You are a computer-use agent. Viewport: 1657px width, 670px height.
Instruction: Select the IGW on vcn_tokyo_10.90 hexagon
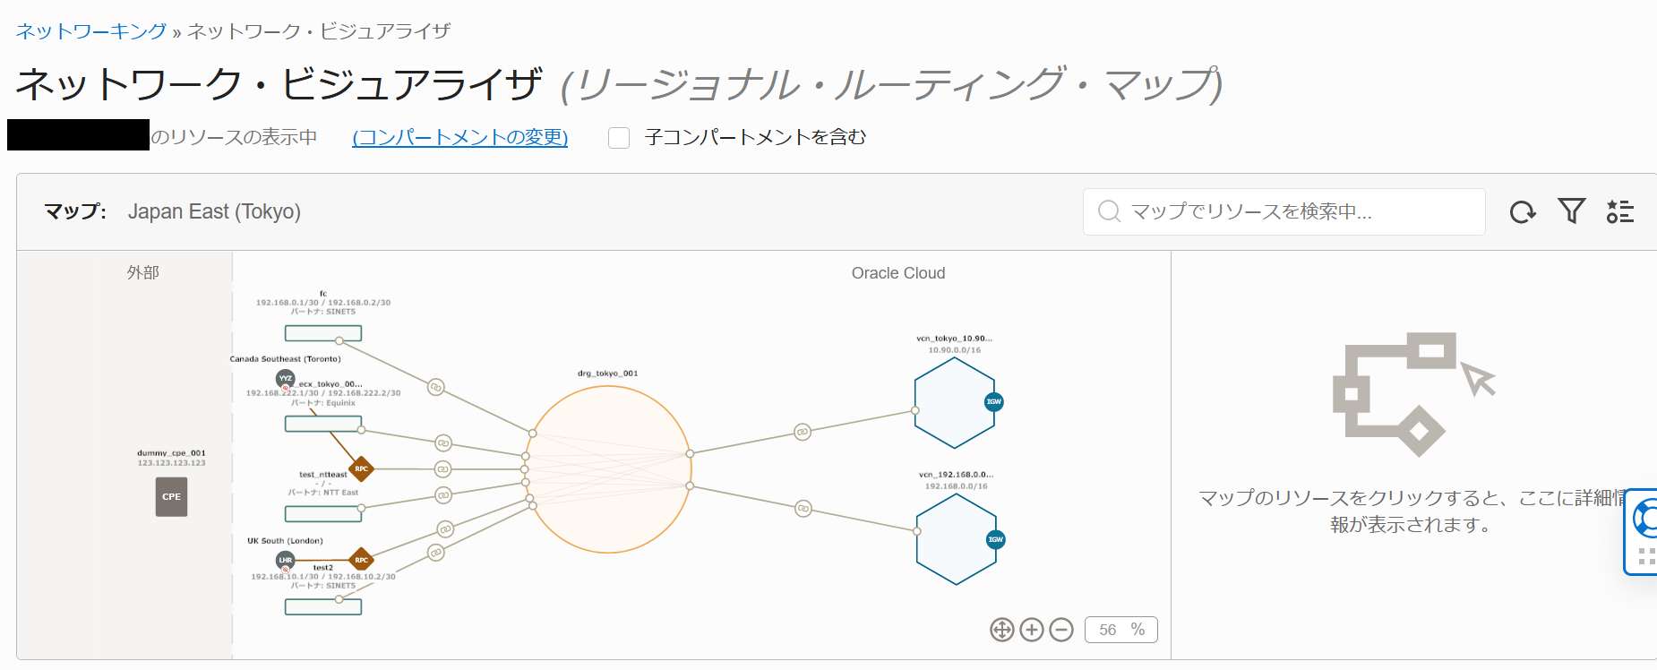coord(994,402)
